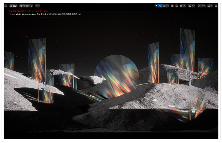
Task: Open rotation snap value 10° dropdown
Action: coord(193,6)
